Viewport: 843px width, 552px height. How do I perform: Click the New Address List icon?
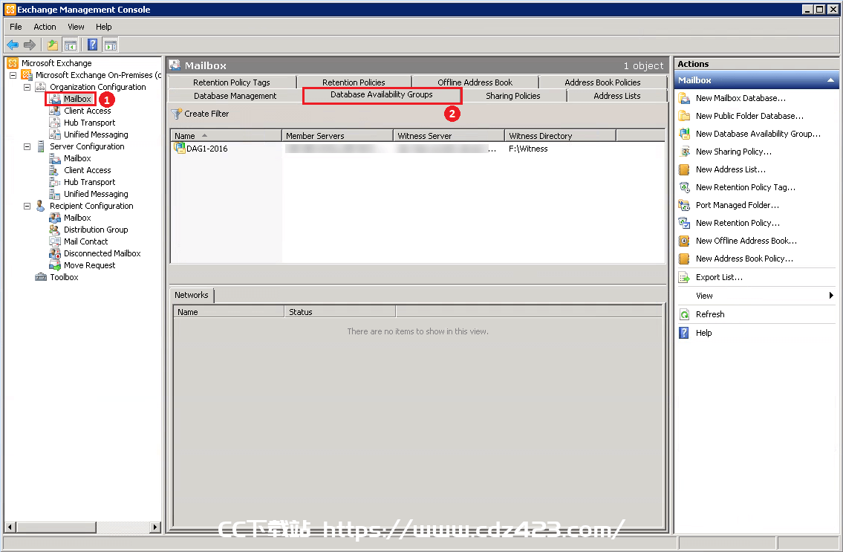(x=684, y=169)
